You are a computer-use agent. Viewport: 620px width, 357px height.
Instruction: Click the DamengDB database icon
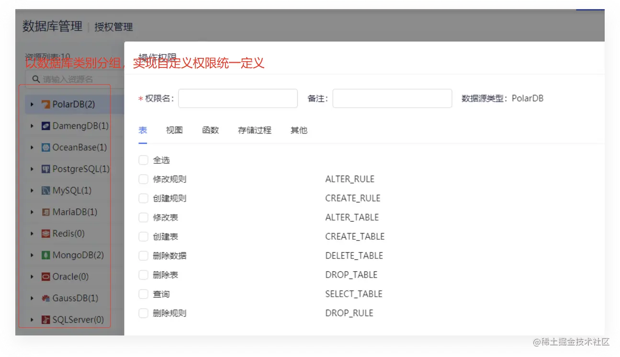tap(46, 126)
